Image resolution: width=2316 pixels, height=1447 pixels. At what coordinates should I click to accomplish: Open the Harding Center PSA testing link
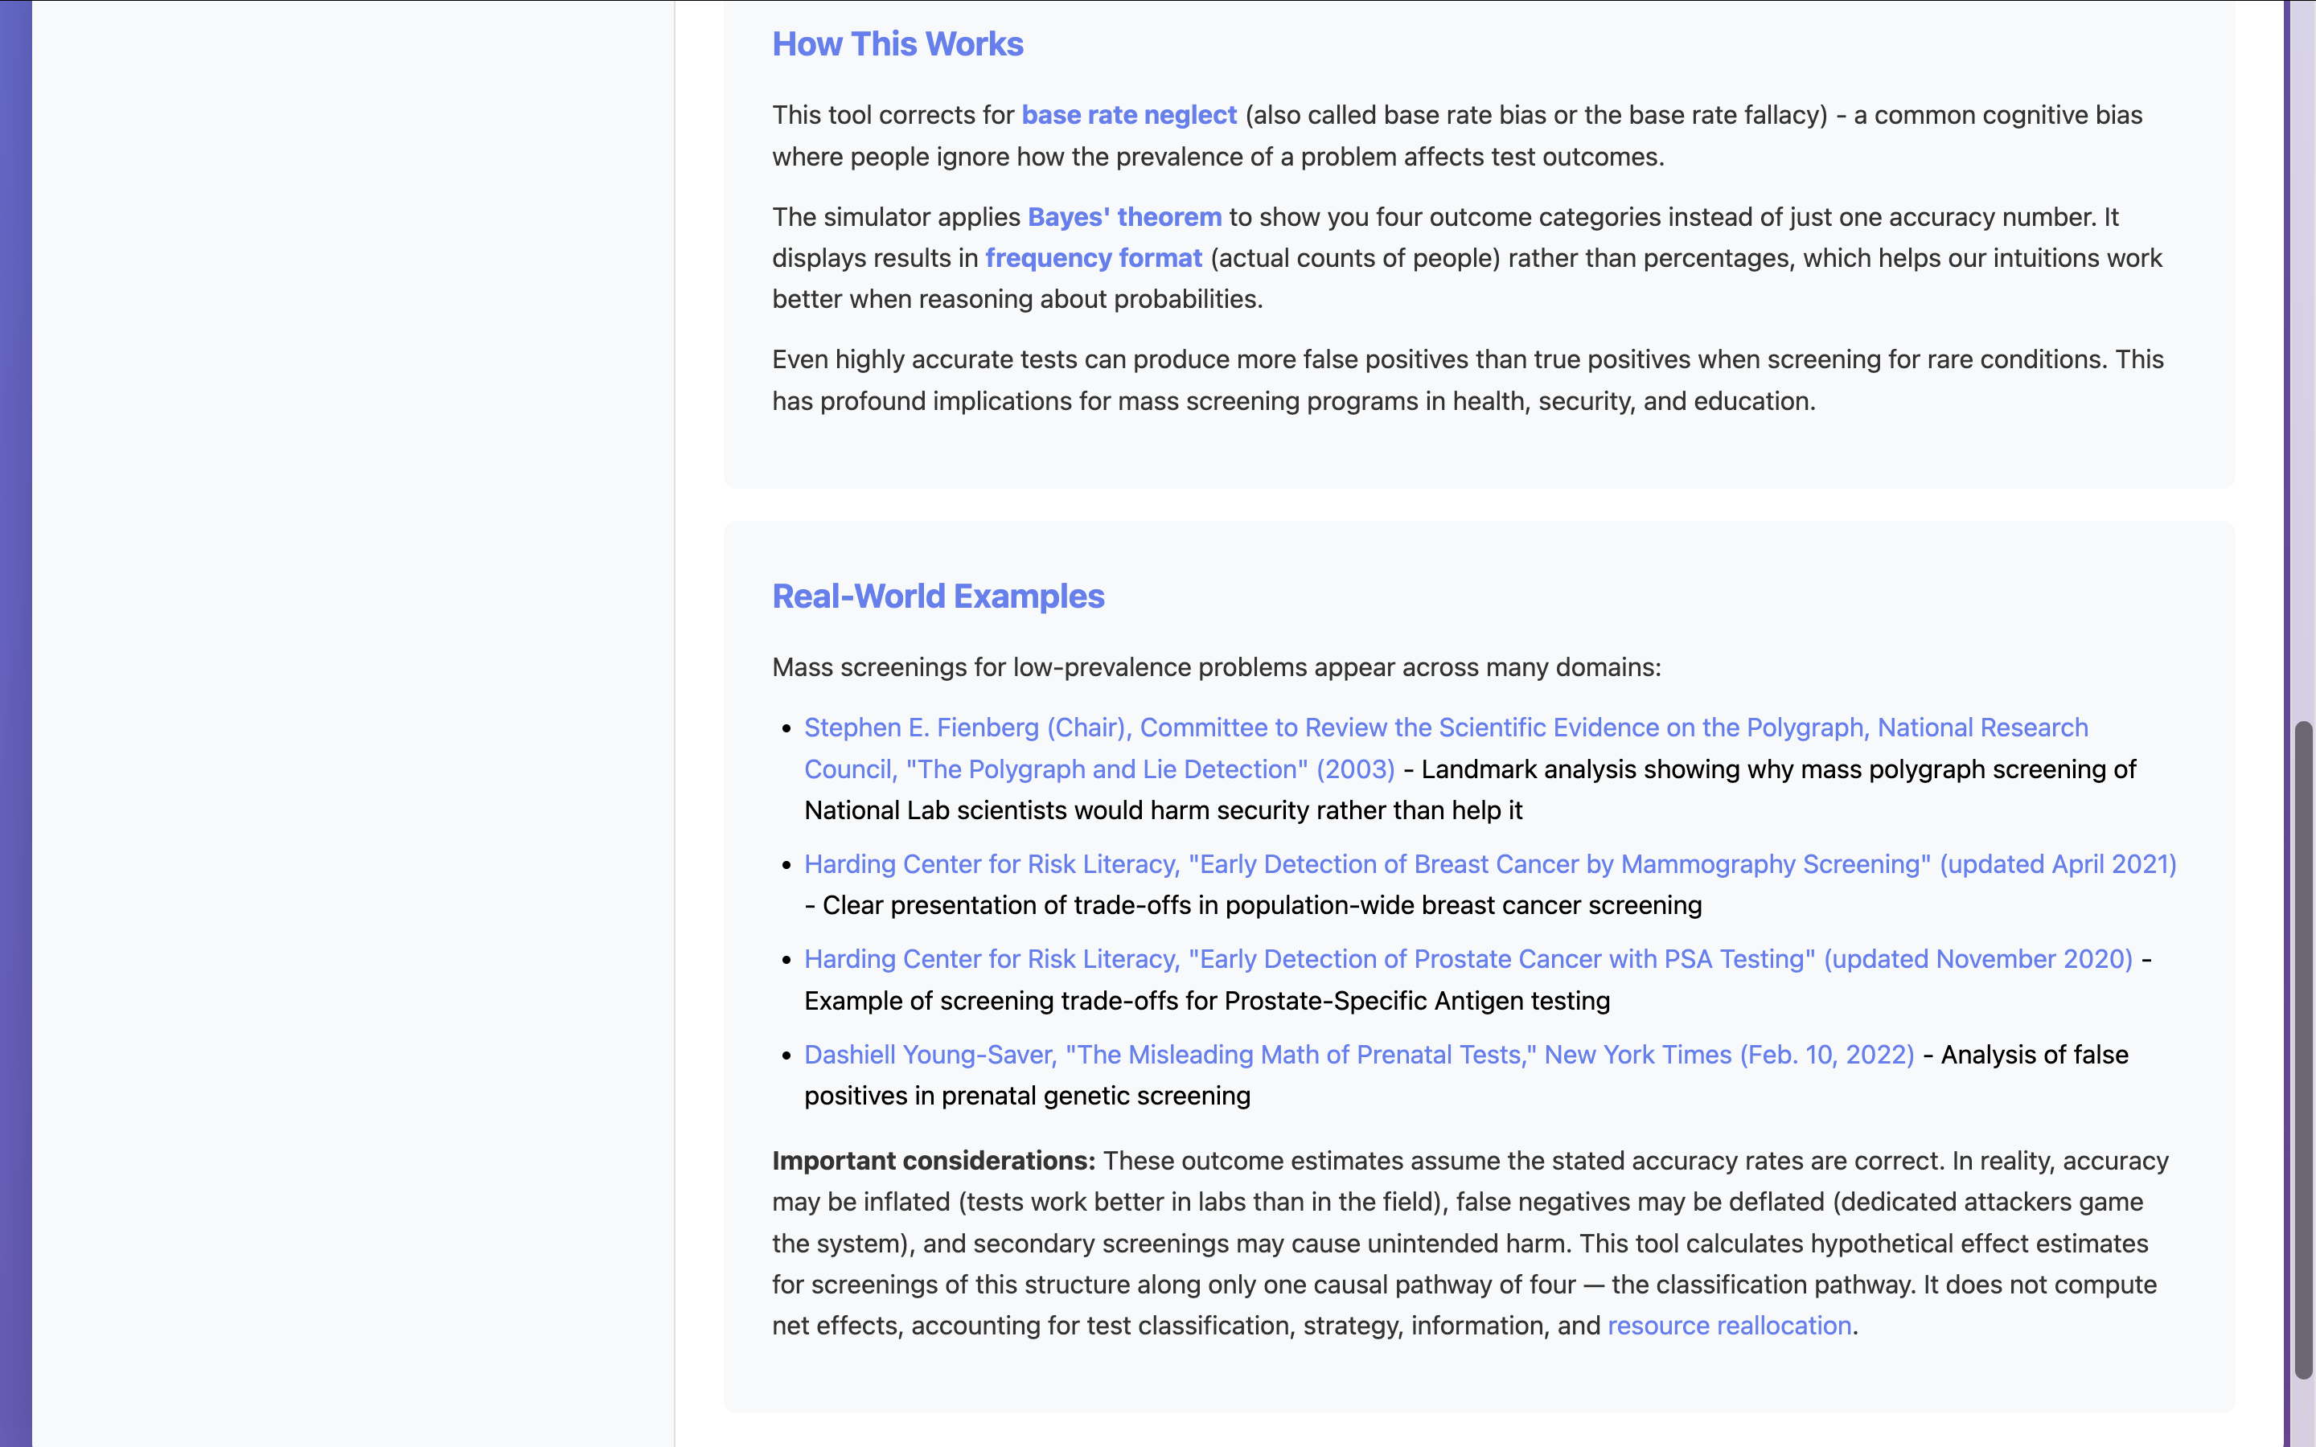pyautogui.click(x=1467, y=959)
